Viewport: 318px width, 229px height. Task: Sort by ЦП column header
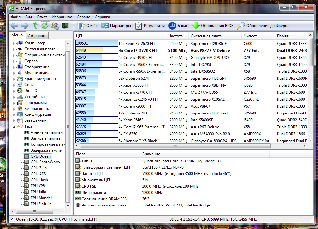tap(119, 36)
